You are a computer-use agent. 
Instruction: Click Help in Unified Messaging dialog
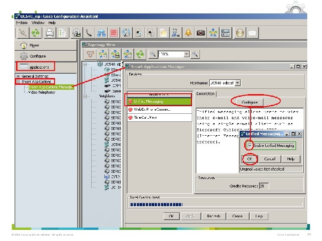coord(291,159)
